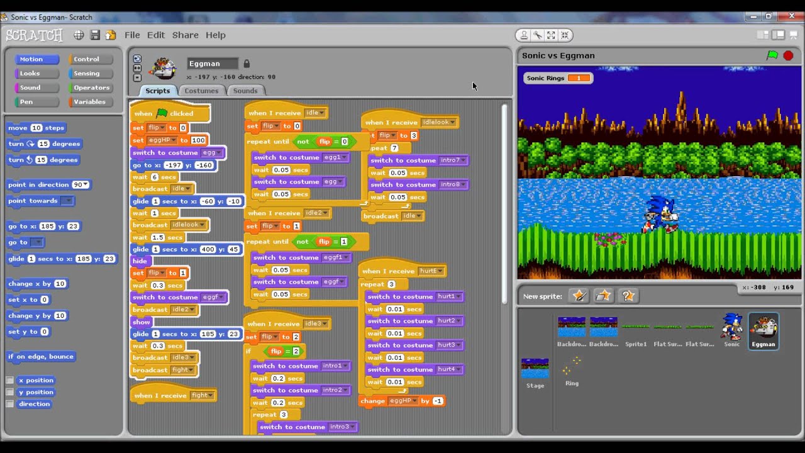This screenshot has height=453, width=805.
Task: Enable the y position stage monitor
Action: [9, 392]
